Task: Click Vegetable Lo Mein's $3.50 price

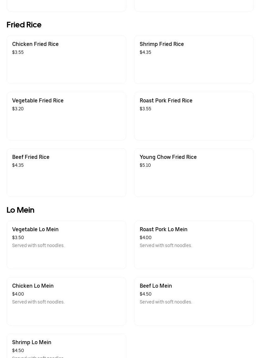Action: point(18,237)
